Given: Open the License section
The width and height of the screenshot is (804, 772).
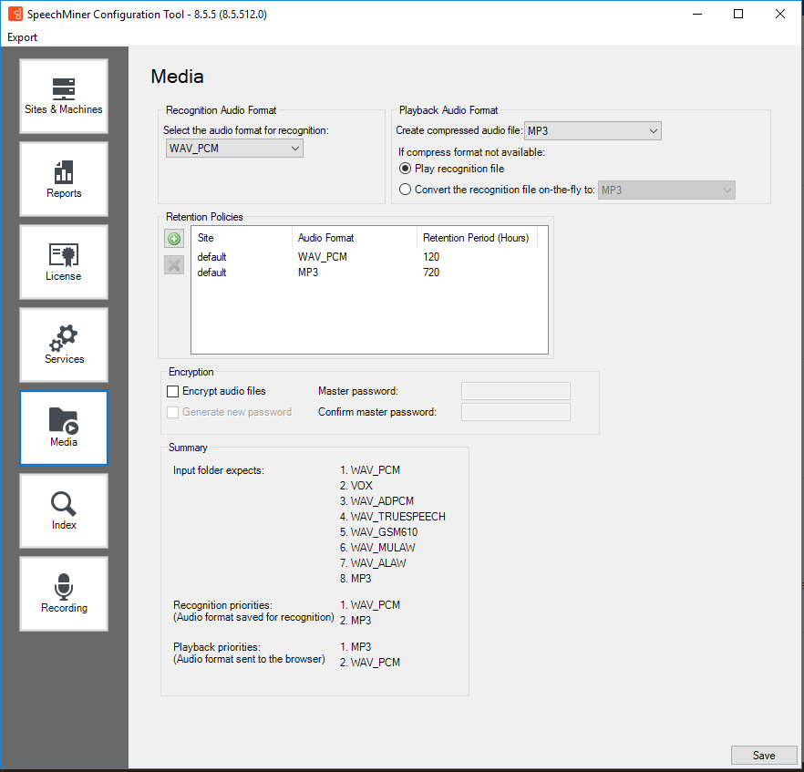Looking at the screenshot, I should [x=64, y=262].
